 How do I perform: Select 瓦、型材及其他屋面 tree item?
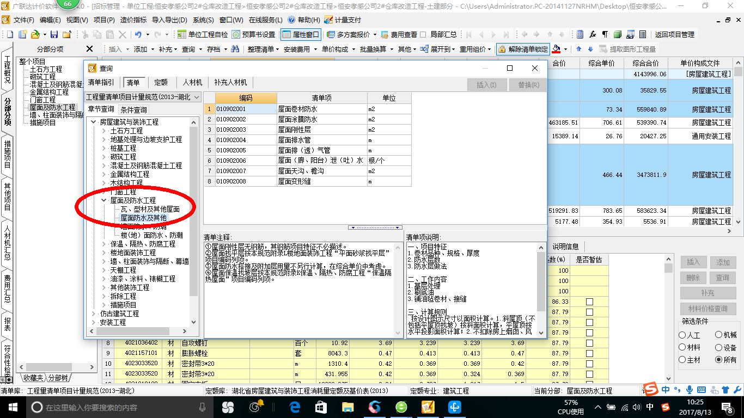[x=150, y=209]
